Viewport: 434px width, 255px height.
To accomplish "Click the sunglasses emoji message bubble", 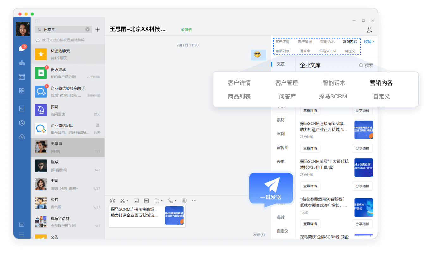I will tap(258, 55).
